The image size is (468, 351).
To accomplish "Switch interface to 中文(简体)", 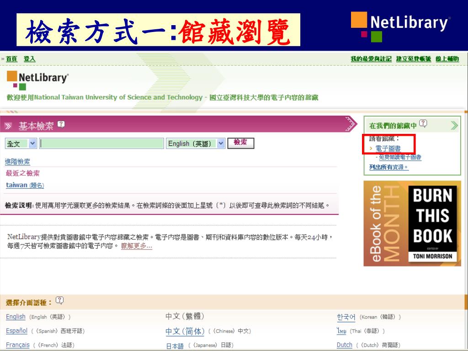I will pyautogui.click(x=185, y=331).
